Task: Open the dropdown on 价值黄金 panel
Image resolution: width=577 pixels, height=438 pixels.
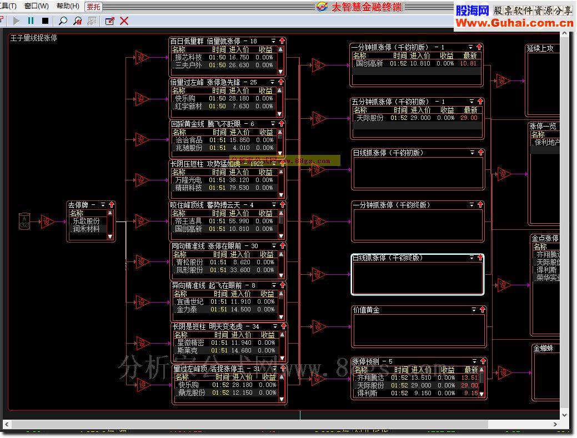Action: [474, 310]
